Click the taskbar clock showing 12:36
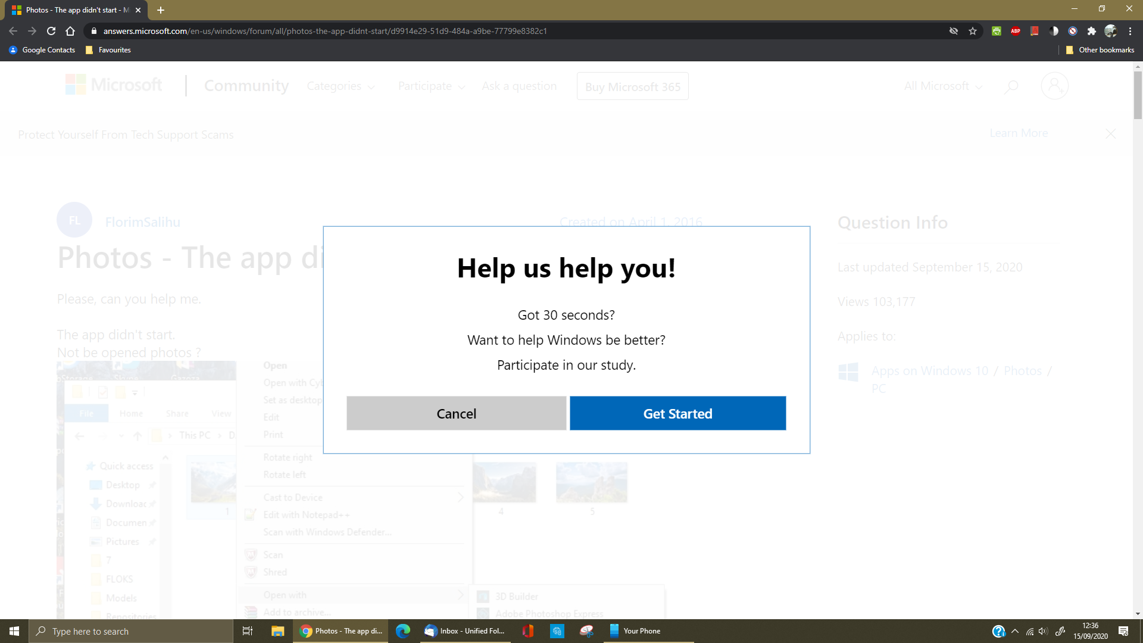The image size is (1143, 643). (1091, 631)
